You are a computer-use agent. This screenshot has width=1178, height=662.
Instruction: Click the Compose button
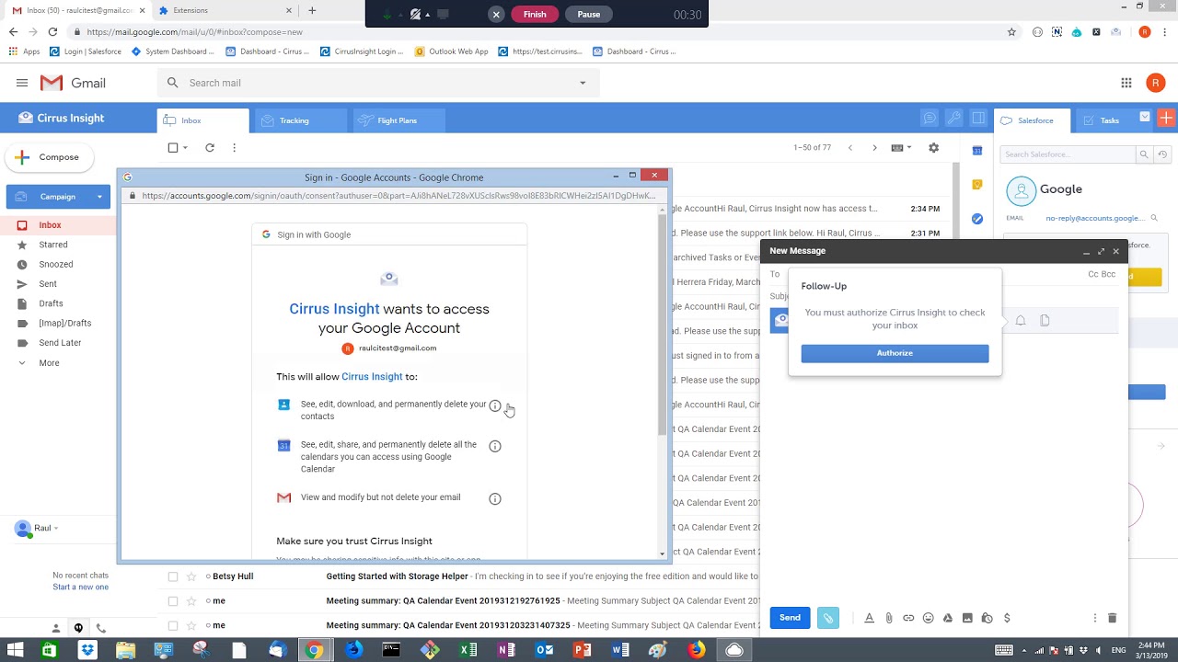click(49, 157)
